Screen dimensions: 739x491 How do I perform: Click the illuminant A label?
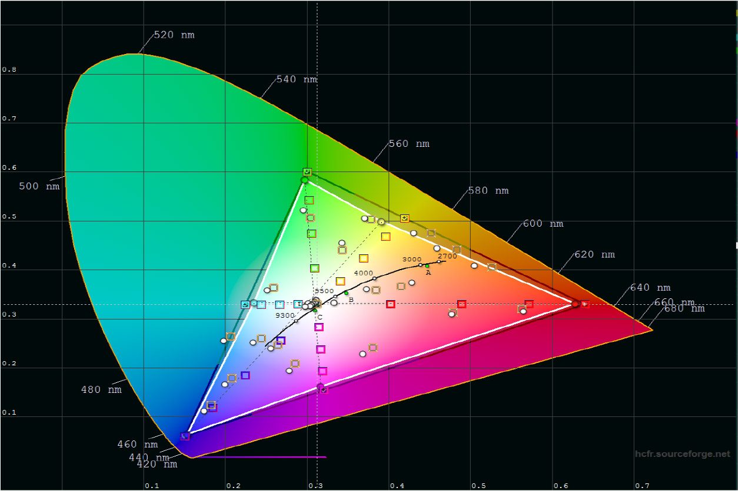(428, 273)
